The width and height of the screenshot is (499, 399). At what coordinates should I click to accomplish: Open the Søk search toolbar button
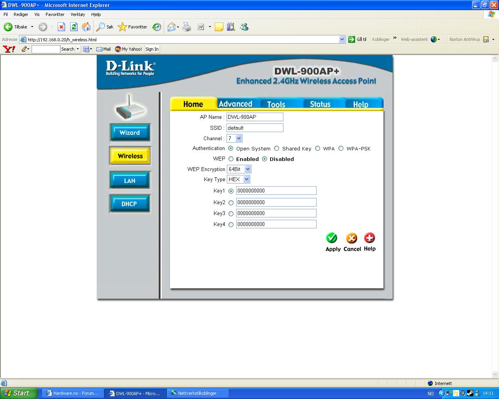tap(105, 27)
